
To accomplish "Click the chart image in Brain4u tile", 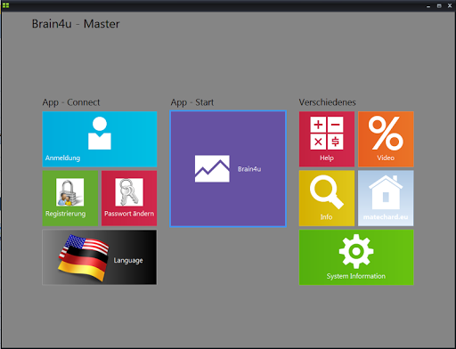I will 212,168.
